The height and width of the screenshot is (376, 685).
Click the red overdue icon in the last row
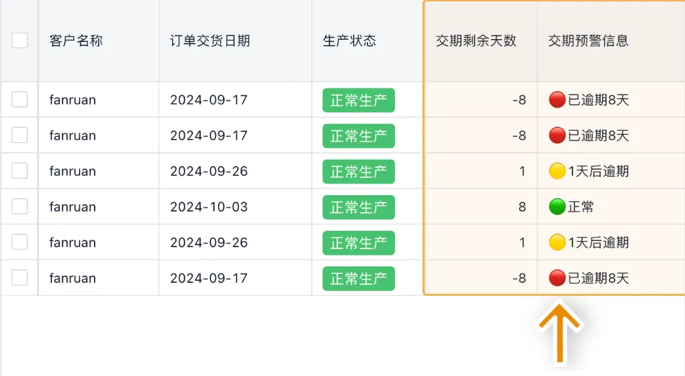point(557,278)
